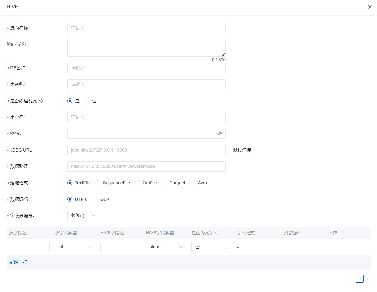Click the help icon beside 是否创建资源
This screenshot has height=292, width=377.
[x=40, y=101]
